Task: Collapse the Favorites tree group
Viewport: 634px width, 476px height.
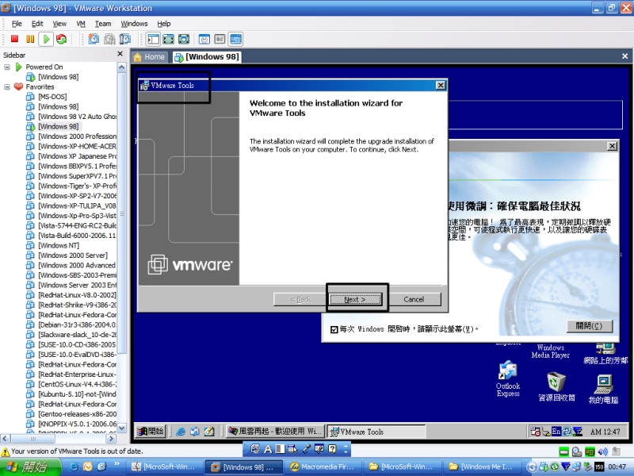Action: tap(7, 86)
